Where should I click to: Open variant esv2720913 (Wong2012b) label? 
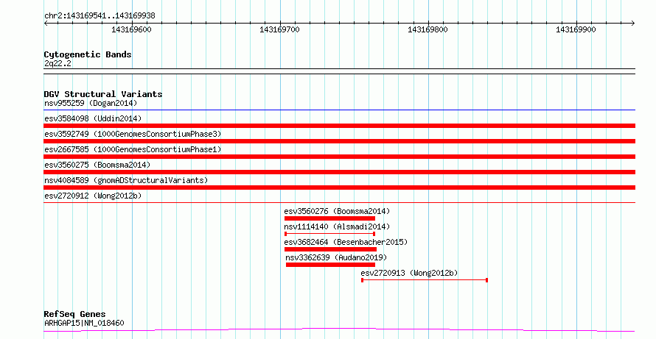pyautogui.click(x=409, y=273)
